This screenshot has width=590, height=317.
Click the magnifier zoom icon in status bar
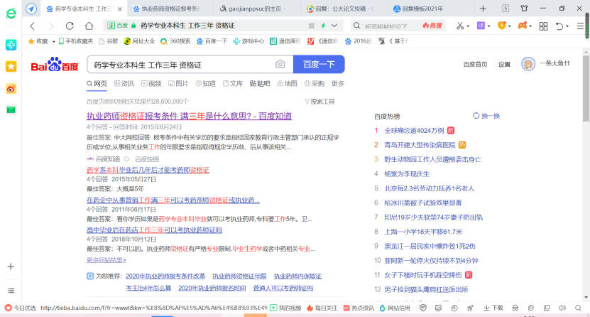[x=579, y=308]
